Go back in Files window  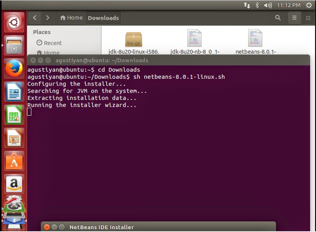[x=35, y=18]
